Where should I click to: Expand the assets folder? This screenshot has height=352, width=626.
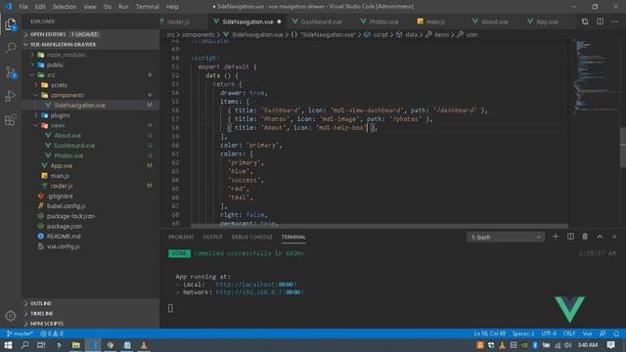91,85
